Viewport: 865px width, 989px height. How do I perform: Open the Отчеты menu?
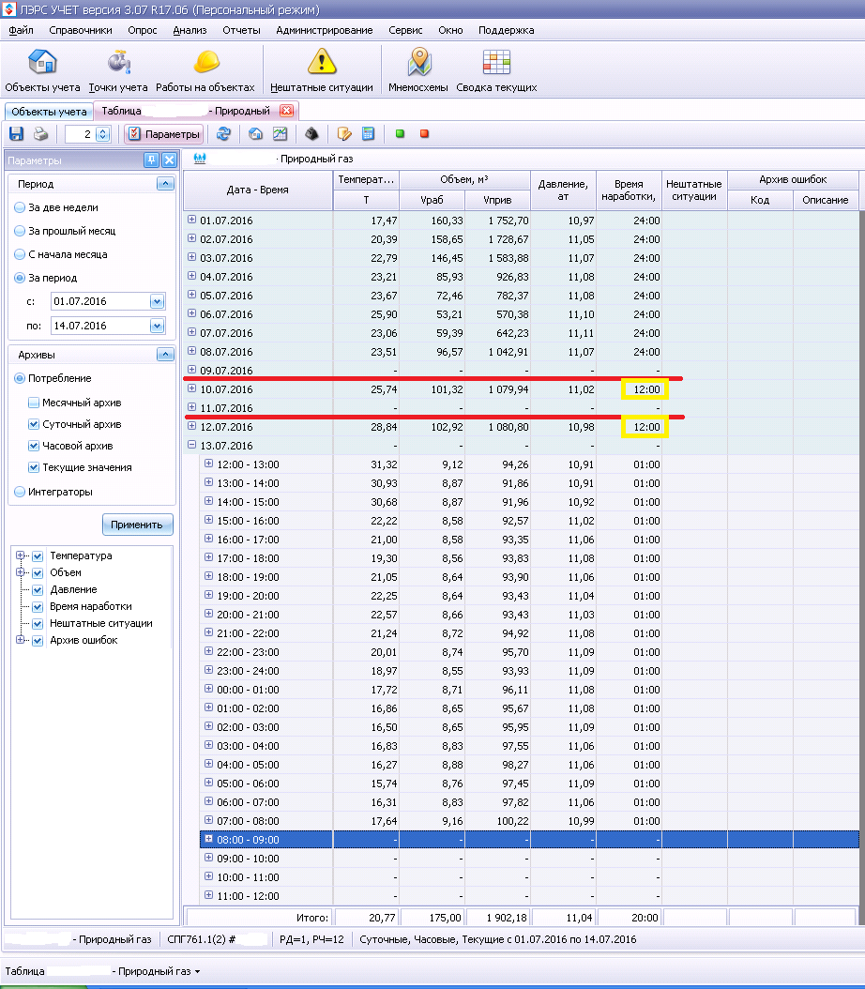tap(241, 30)
